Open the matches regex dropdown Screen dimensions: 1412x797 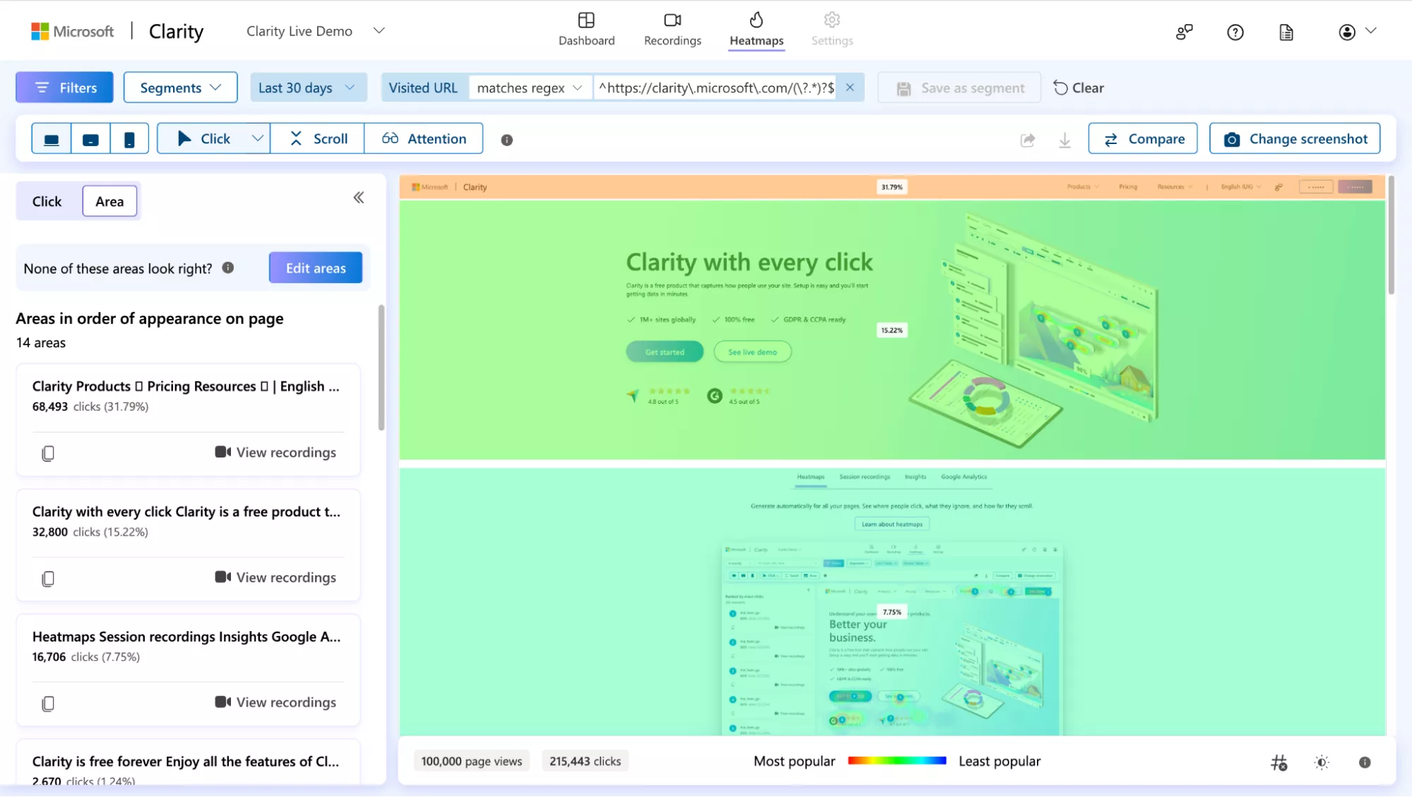(x=530, y=88)
